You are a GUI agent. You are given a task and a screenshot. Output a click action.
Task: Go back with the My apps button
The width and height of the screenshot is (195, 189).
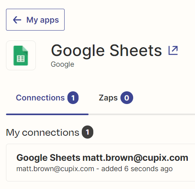click(x=35, y=20)
